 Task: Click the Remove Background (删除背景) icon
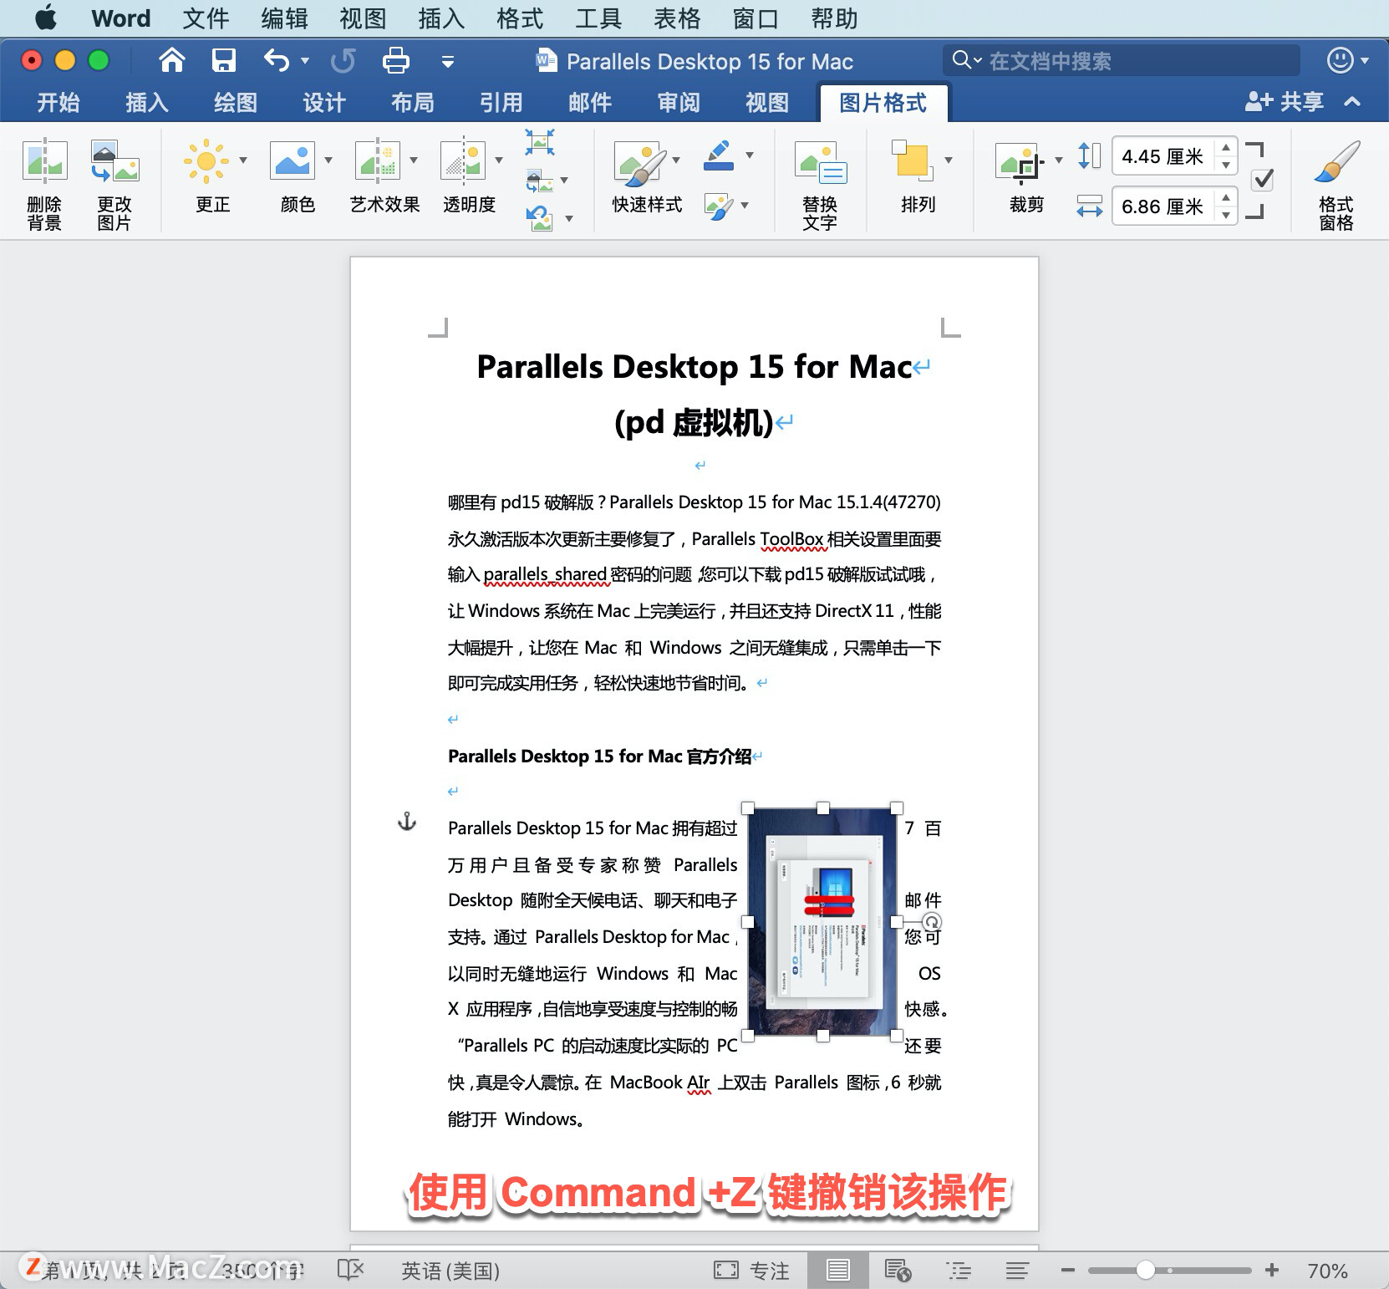click(45, 160)
